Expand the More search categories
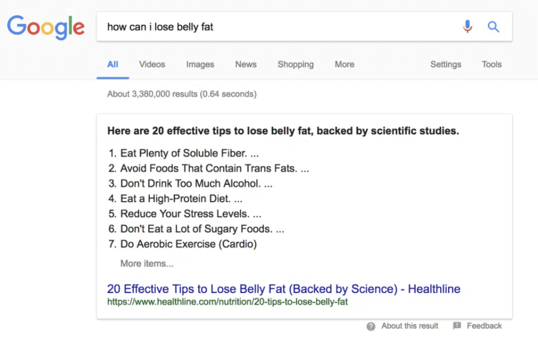This screenshot has width=538, height=342. point(344,64)
